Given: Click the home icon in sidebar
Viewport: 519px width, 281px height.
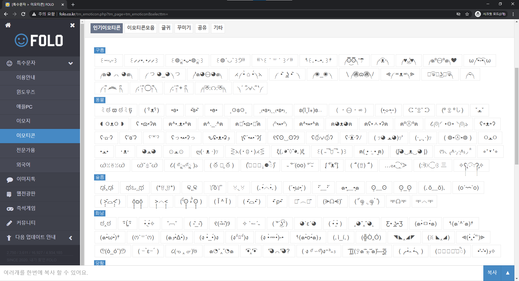Looking at the screenshot, I should (8, 25).
